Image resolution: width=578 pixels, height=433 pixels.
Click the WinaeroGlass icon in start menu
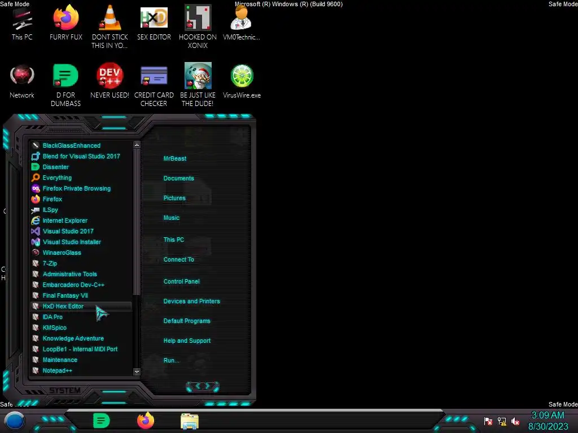pos(36,252)
